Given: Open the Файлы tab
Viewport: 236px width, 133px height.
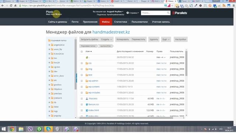Looking at the screenshot, I should [106, 22].
